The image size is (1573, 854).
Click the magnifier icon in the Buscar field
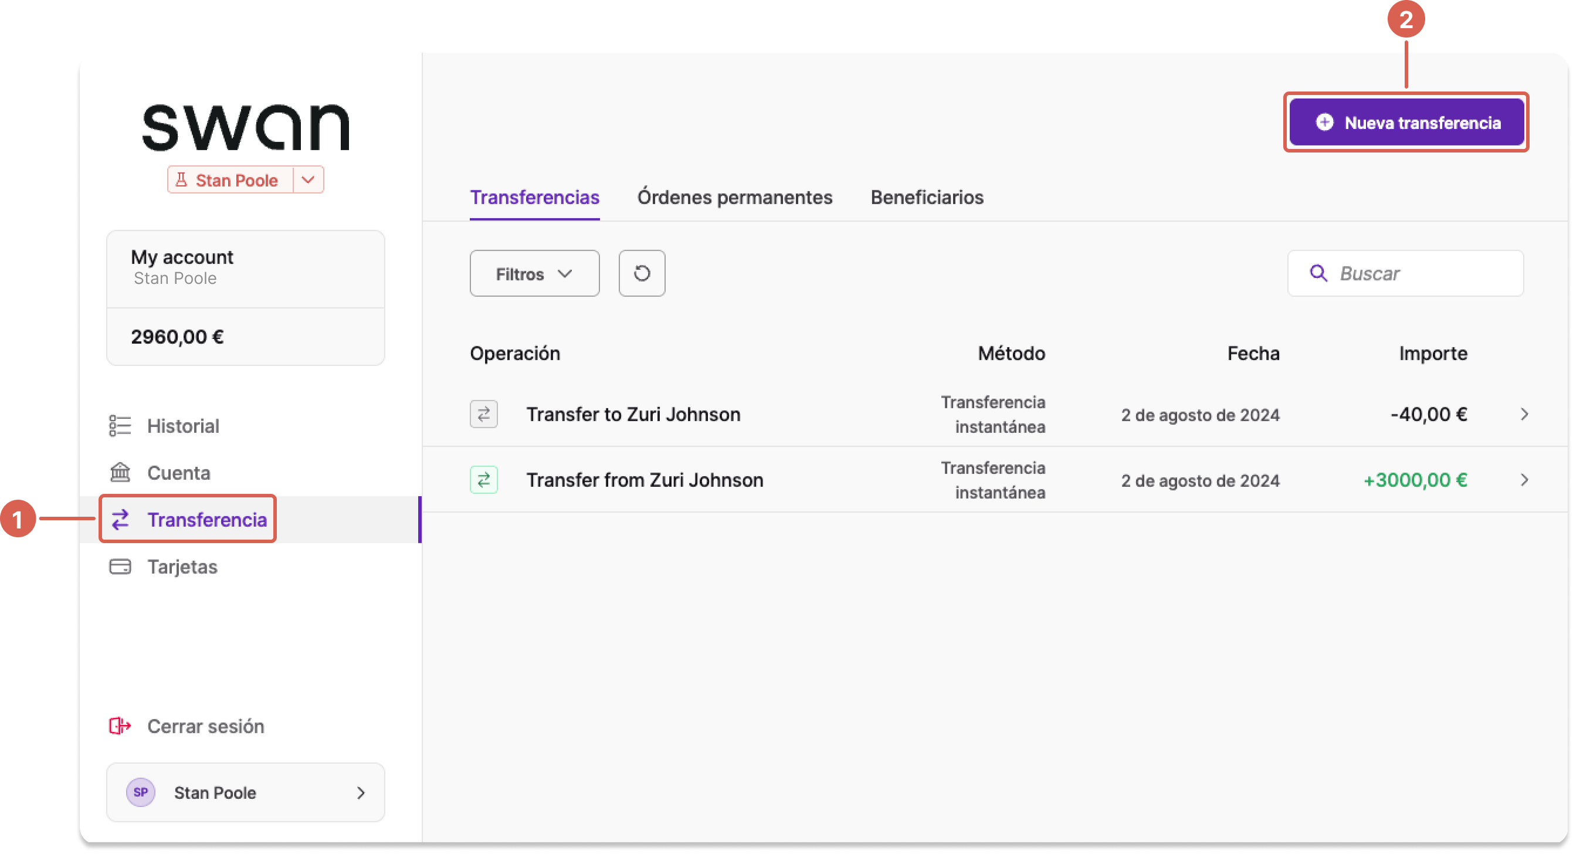[x=1318, y=273]
